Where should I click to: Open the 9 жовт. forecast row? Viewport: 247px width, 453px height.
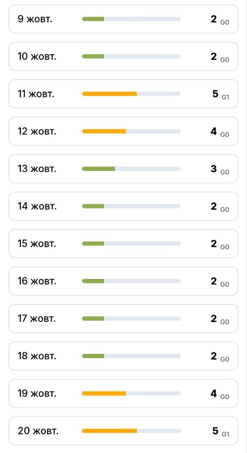click(123, 19)
